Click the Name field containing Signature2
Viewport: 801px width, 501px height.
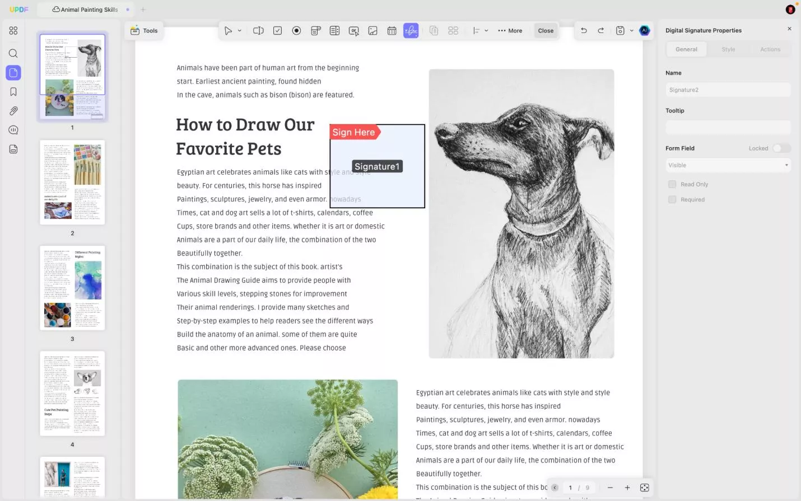[x=728, y=90]
